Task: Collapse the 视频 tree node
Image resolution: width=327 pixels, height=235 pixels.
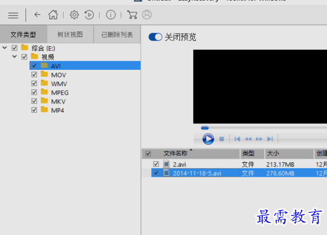Action: tap(14, 57)
